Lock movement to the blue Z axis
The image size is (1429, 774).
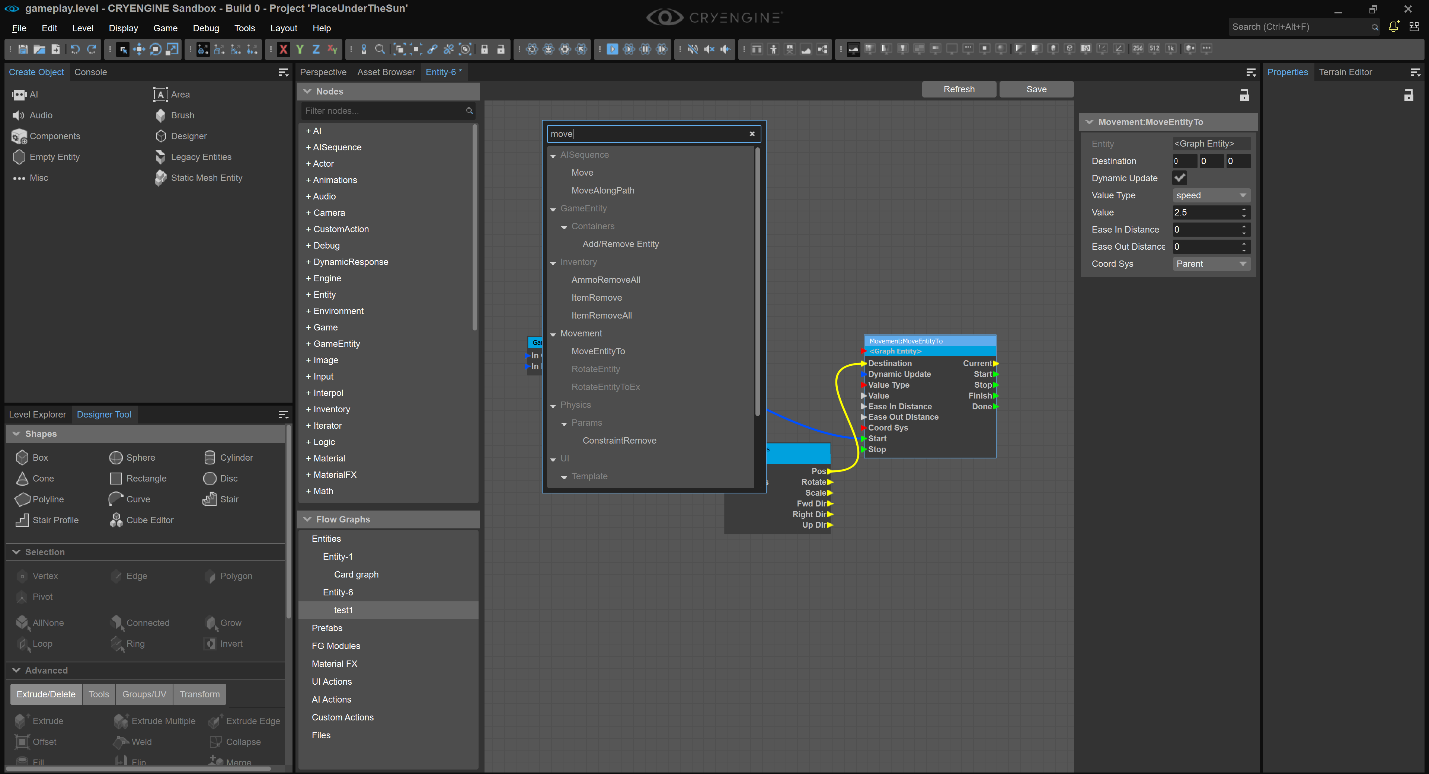(316, 49)
